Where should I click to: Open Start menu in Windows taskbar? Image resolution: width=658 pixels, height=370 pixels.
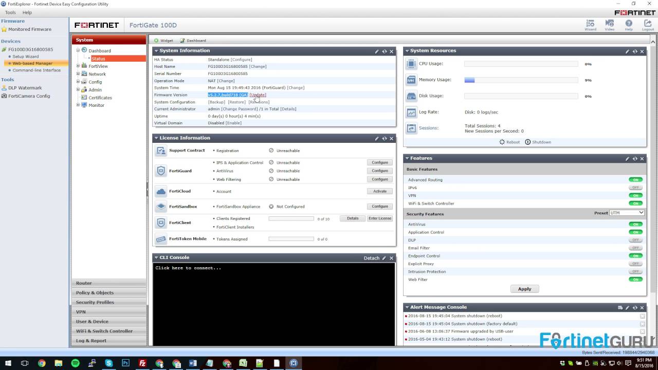8,363
